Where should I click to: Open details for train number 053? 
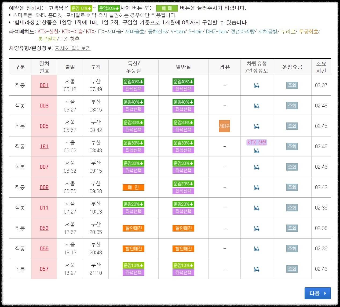[44, 228]
